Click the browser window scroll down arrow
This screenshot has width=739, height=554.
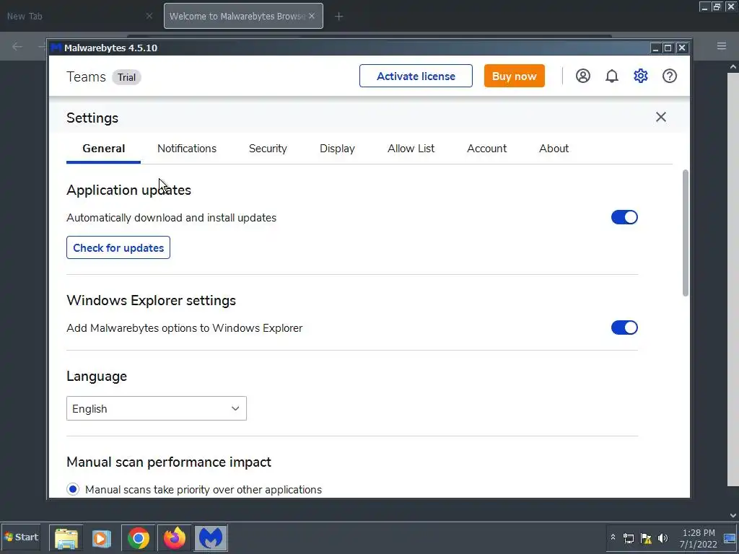(x=733, y=515)
